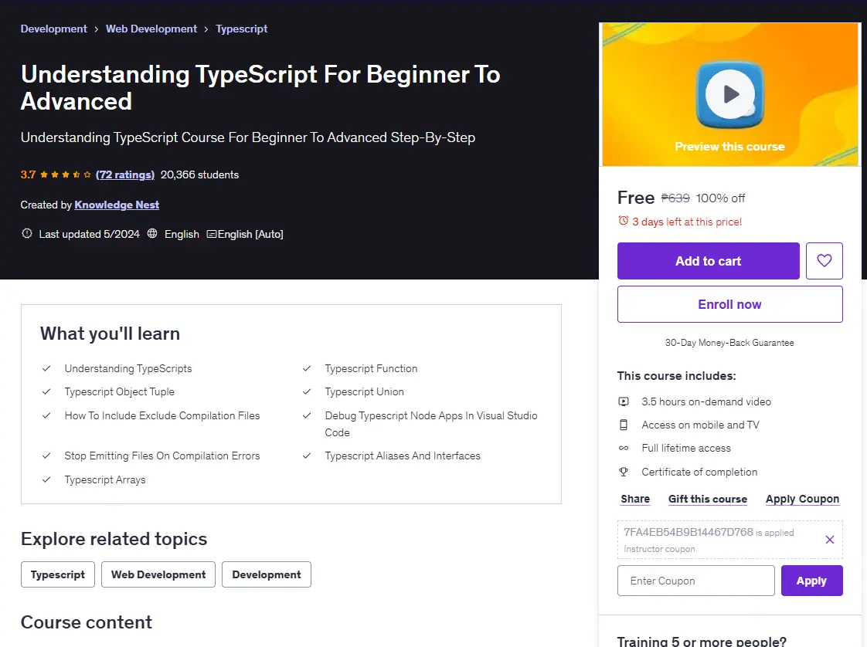867x647 pixels.
Task: Open the 72 ratings link
Action: tap(125, 174)
